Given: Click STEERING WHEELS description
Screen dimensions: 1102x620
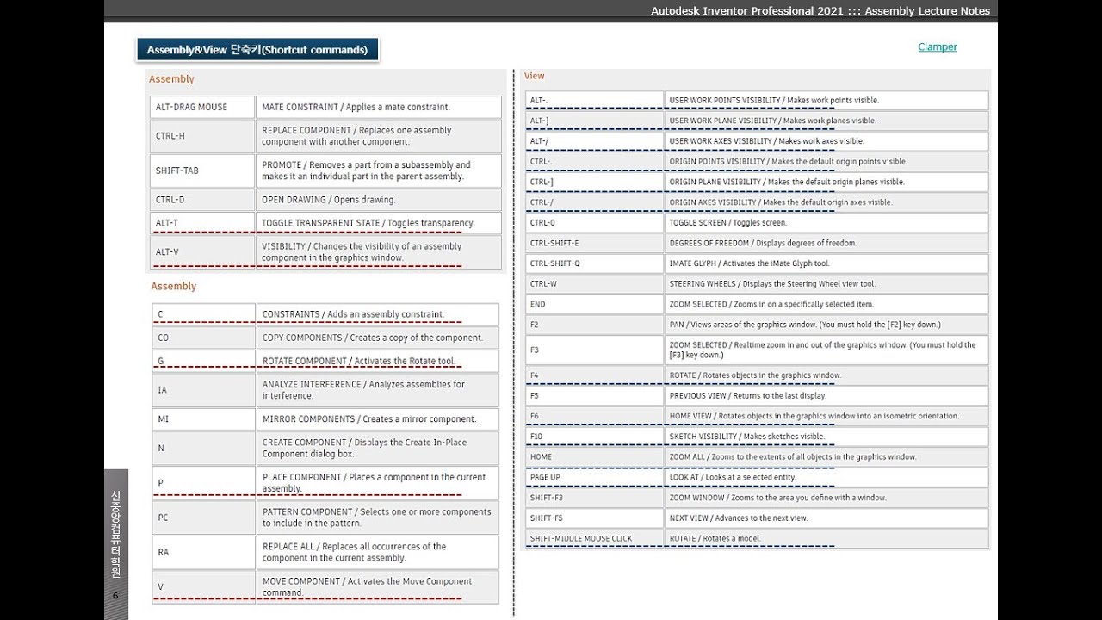Looking at the screenshot, I should pyautogui.click(x=826, y=283).
